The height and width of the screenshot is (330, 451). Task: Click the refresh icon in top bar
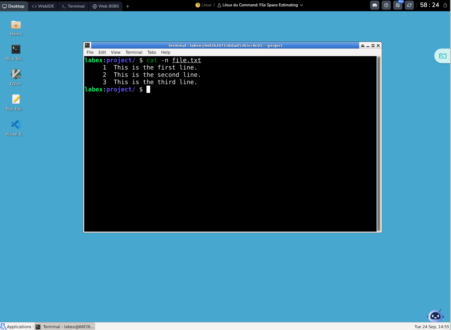point(409,5)
